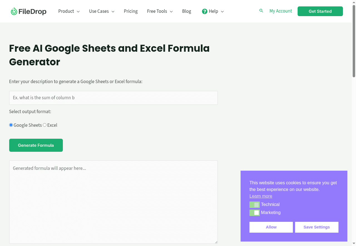The height and width of the screenshot is (246, 356).
Task: Open the cookie Learn more link
Action: coord(261,196)
